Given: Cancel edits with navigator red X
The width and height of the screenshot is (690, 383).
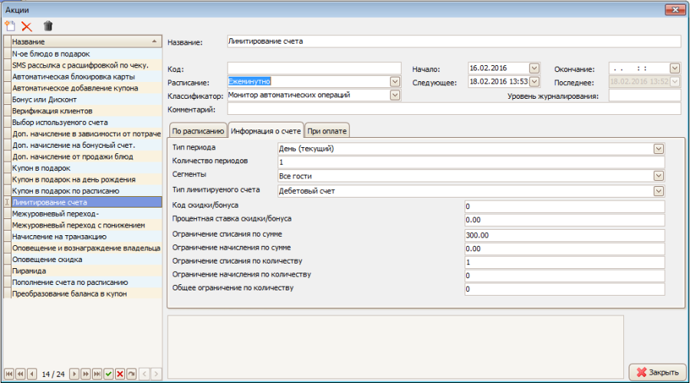Looking at the screenshot, I should [x=120, y=374].
